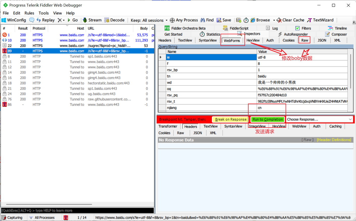Click the session list horizontal scrollbar
This screenshot has width=356, height=221.
pyautogui.click(x=49, y=204)
